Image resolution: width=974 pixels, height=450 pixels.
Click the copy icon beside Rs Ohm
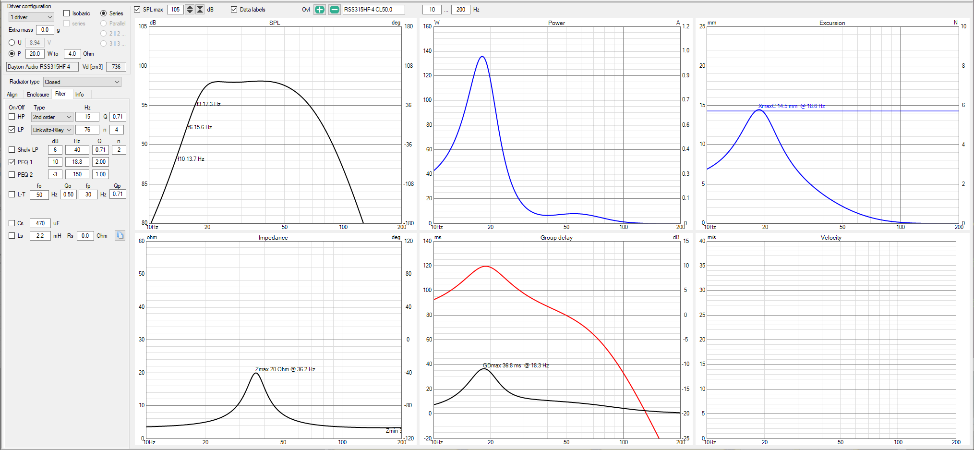click(120, 235)
